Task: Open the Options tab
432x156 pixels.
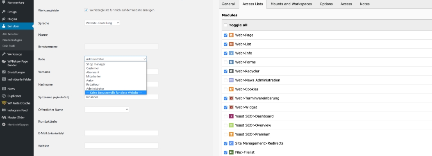Action: (x=326, y=4)
